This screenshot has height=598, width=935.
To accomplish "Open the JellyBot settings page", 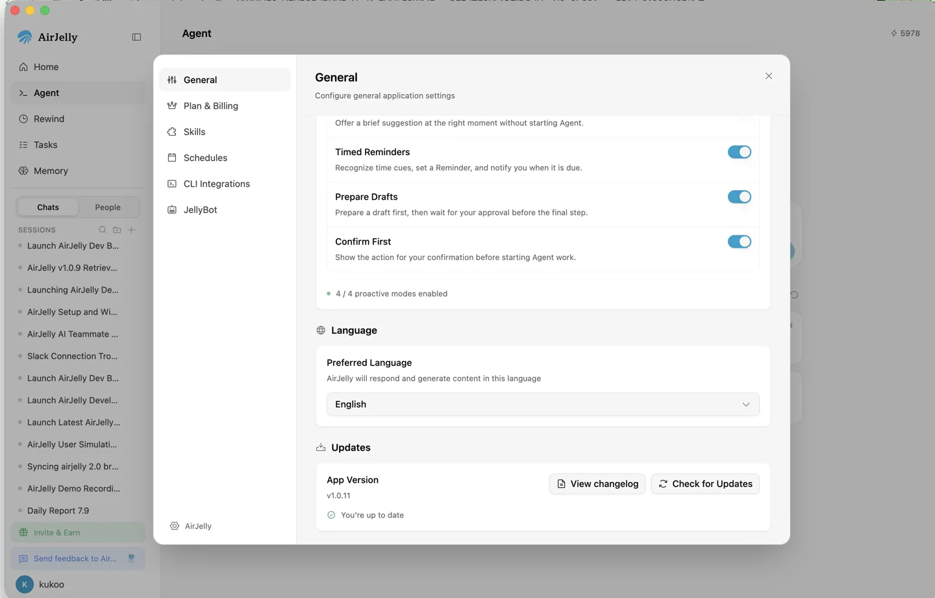I will (x=225, y=209).
